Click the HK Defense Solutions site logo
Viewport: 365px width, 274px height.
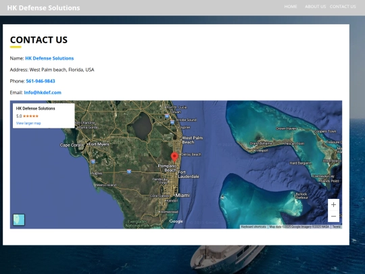click(x=43, y=7)
